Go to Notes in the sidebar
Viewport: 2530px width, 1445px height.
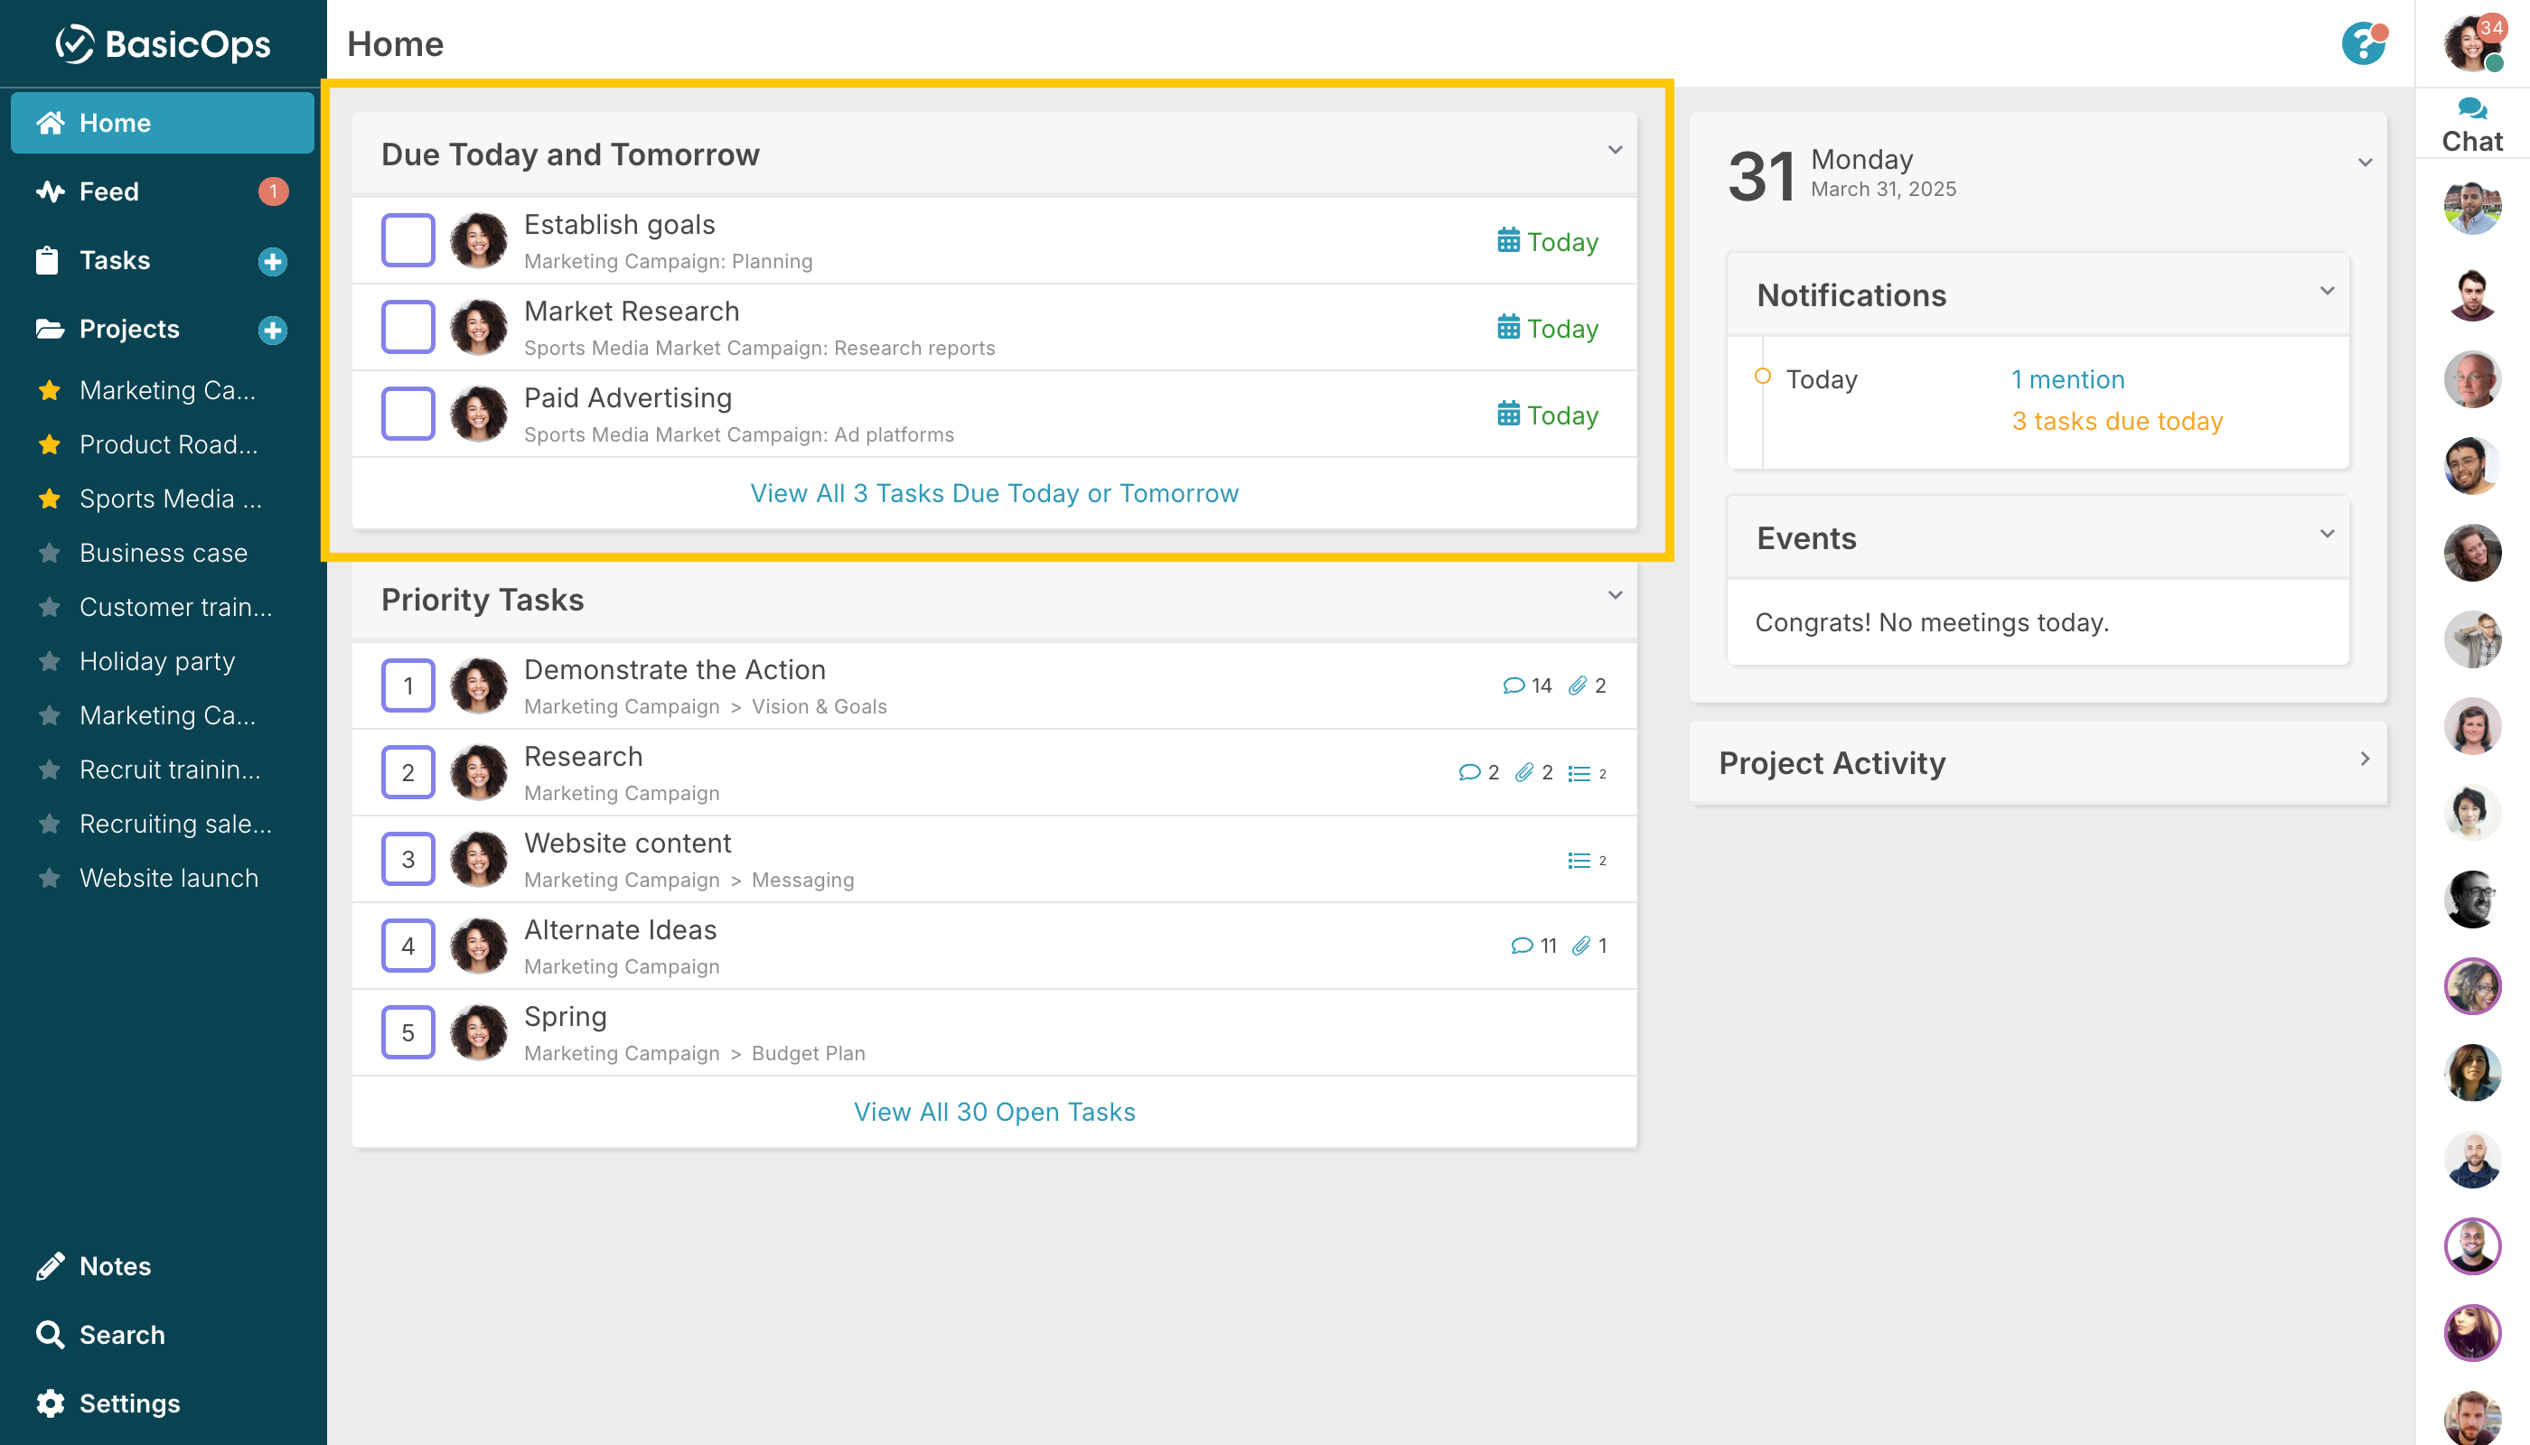[x=114, y=1266]
